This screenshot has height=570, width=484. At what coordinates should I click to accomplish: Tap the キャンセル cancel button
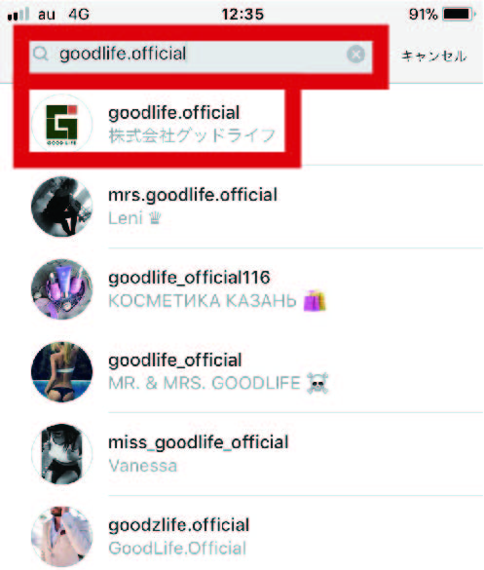tap(433, 56)
